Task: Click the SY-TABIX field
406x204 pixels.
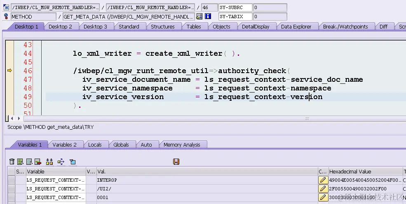Action: pyautogui.click(x=235, y=17)
